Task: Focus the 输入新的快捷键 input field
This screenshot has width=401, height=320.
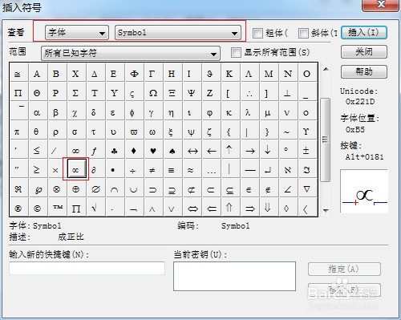Action: [x=87, y=268]
